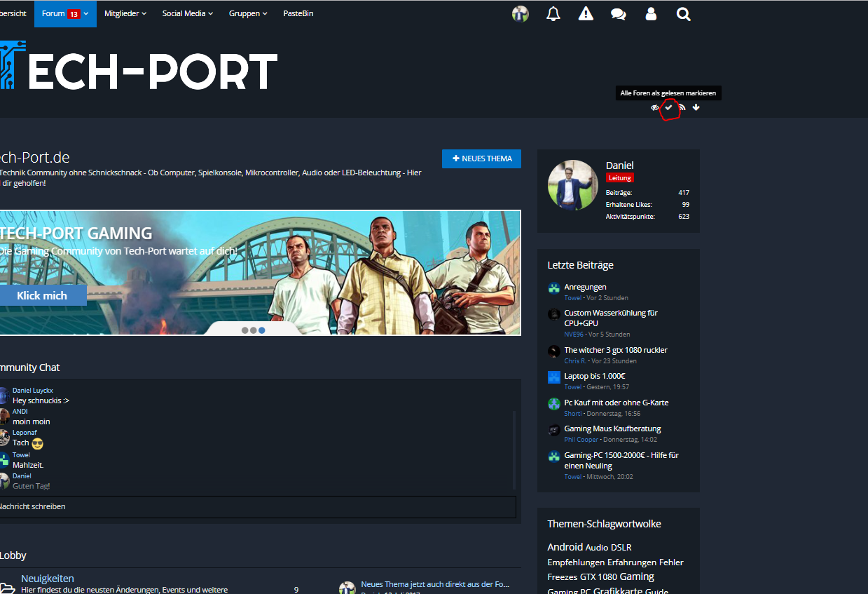Screen dimensions: 868x594
Task: Click the user silhouette icon in header
Action: click(x=651, y=14)
